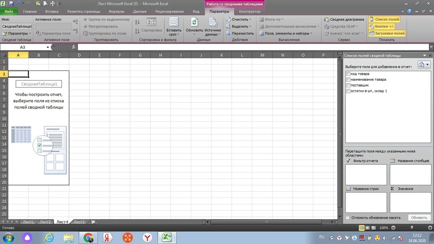Screen dimensions: 434x244
Task: Select column header D
Action: click(x=79, y=55)
